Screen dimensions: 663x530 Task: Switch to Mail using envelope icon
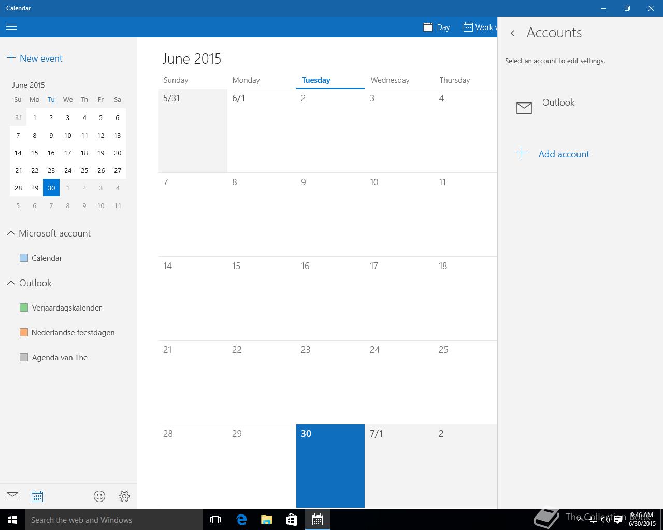click(x=12, y=496)
